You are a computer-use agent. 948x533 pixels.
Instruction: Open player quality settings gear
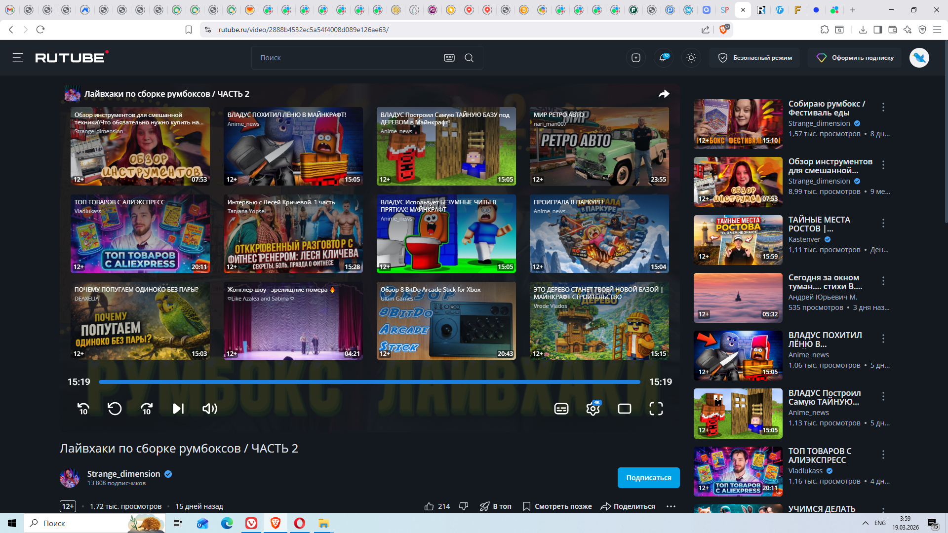pos(593,409)
